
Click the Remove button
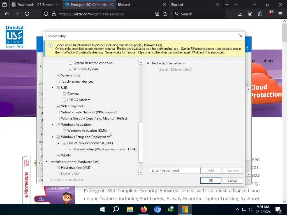[x=232, y=170]
